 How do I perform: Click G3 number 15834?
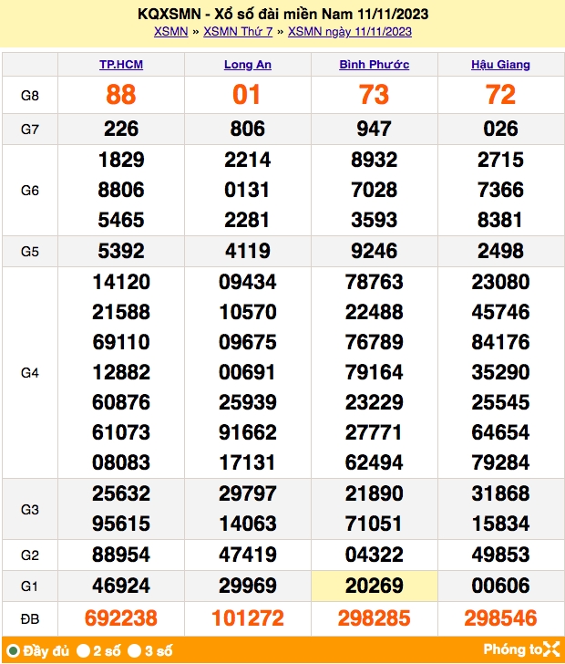(500, 524)
